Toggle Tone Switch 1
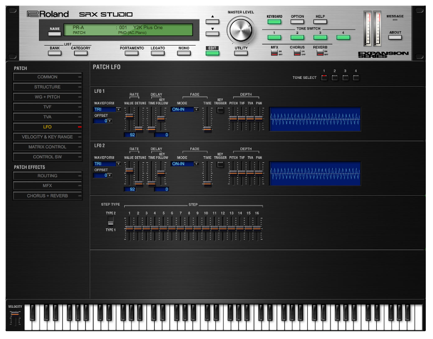The width and height of the screenshot is (433, 339). point(274,37)
